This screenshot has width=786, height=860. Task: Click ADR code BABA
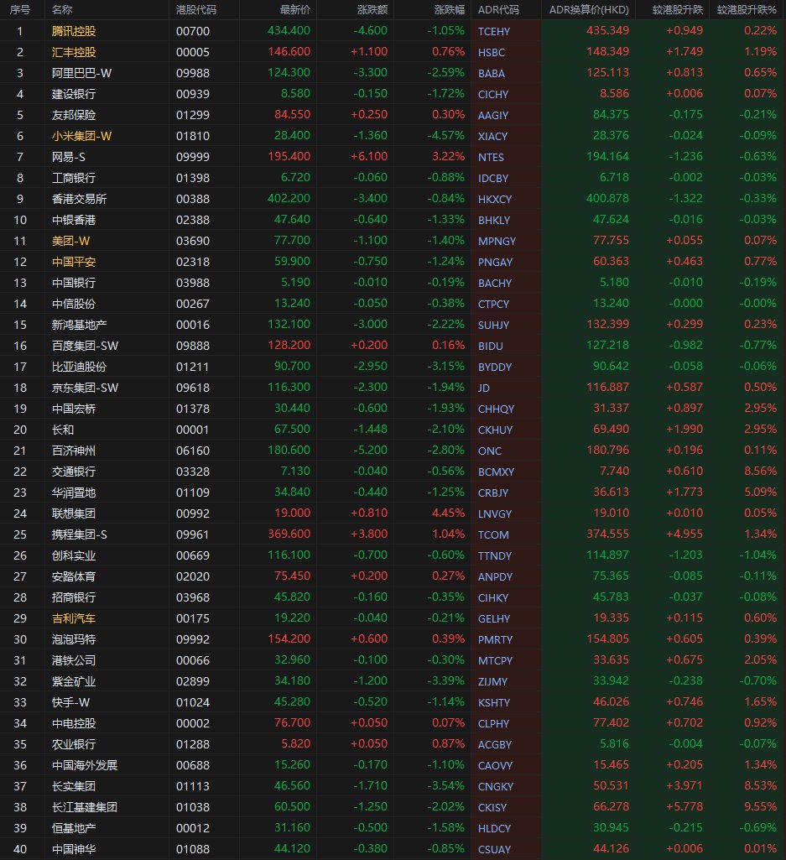point(492,73)
